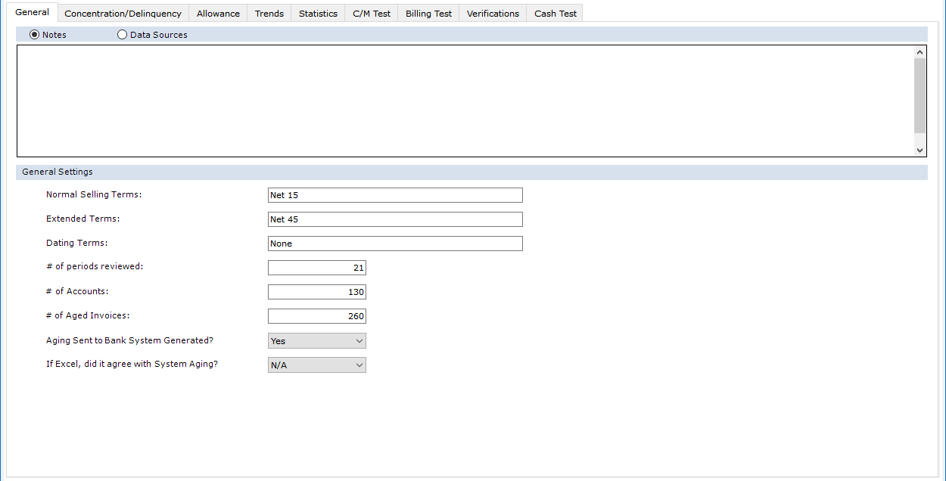Go to the Trends tab
This screenshot has height=481, width=946.
(x=269, y=14)
